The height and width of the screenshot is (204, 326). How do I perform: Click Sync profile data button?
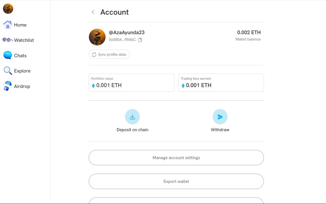pyautogui.click(x=109, y=55)
